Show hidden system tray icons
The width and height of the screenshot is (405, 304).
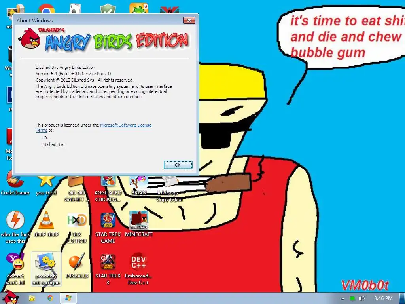(x=343, y=298)
